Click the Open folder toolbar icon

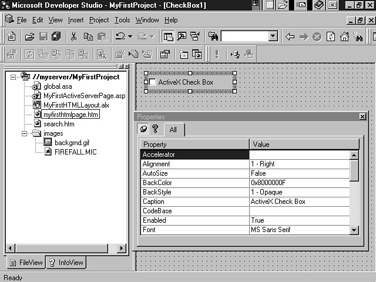(x=29, y=36)
